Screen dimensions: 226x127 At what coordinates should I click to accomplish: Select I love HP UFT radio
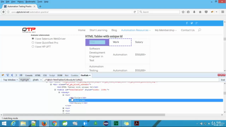(33, 47)
